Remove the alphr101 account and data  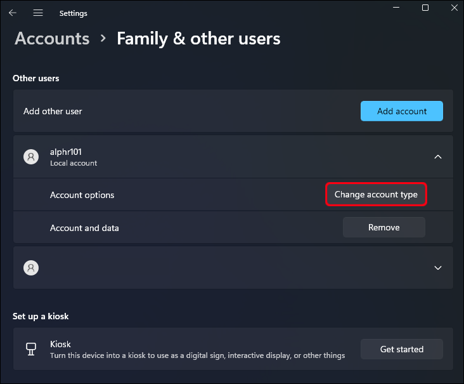pyautogui.click(x=383, y=227)
